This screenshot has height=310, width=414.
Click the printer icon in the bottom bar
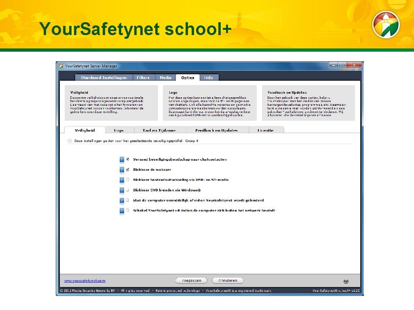[x=346, y=281]
